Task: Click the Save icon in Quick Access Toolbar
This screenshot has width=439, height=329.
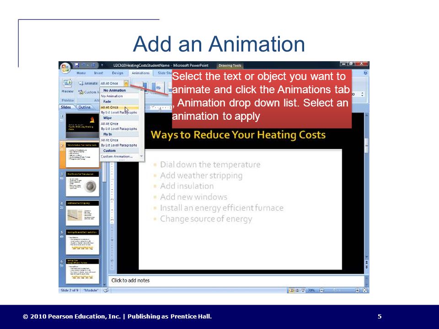Action: tap(76, 65)
